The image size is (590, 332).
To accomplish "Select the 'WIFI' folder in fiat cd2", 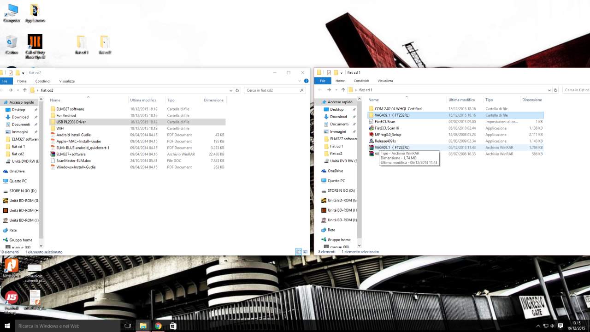I will coord(137,129).
